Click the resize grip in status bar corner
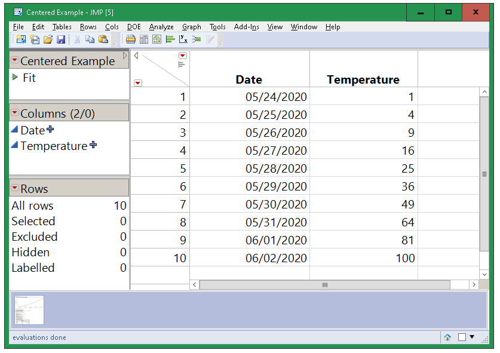This screenshot has height=353, width=500. [485, 340]
